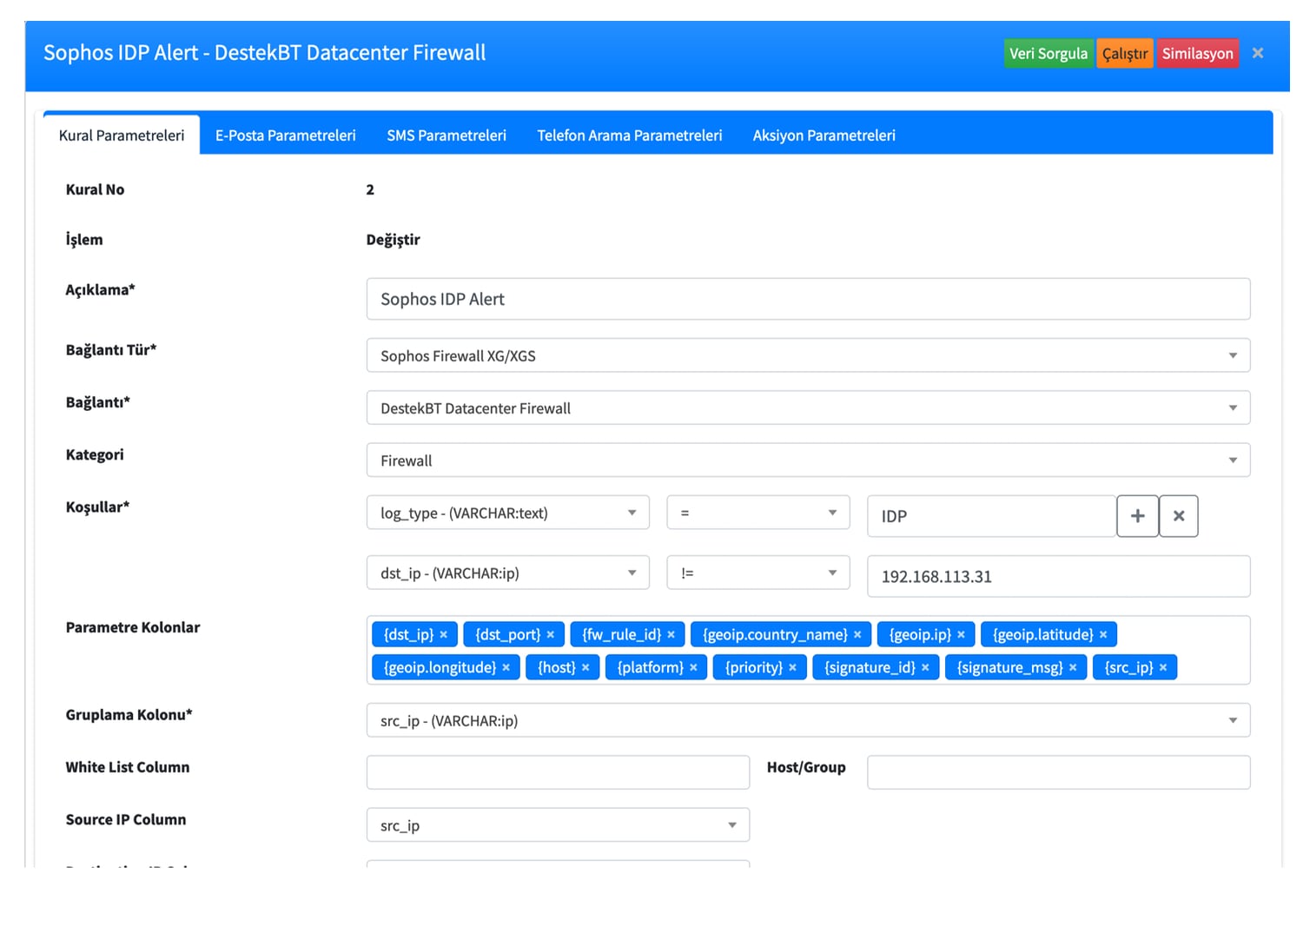Click the White List Column input

pyautogui.click(x=558, y=772)
